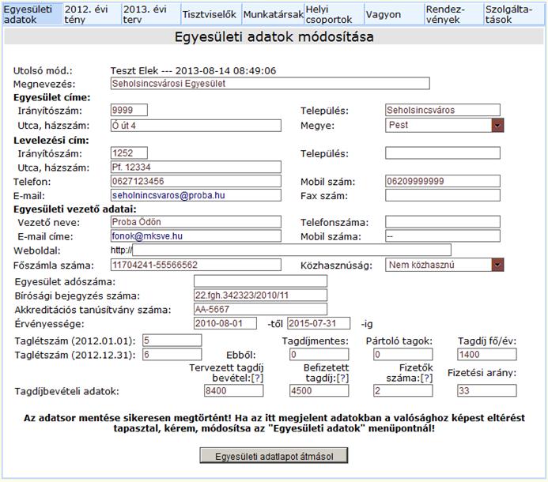Click the leader's Mobil száma field

click(x=443, y=235)
